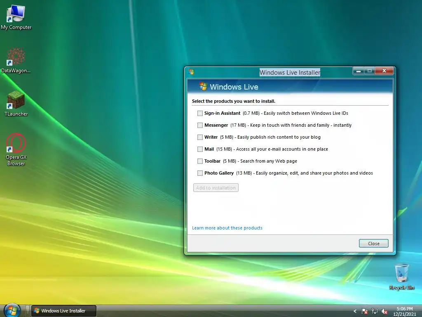The width and height of the screenshot is (422, 317).
Task: Close the Windows Live Installer window with X
Action: (384, 71)
